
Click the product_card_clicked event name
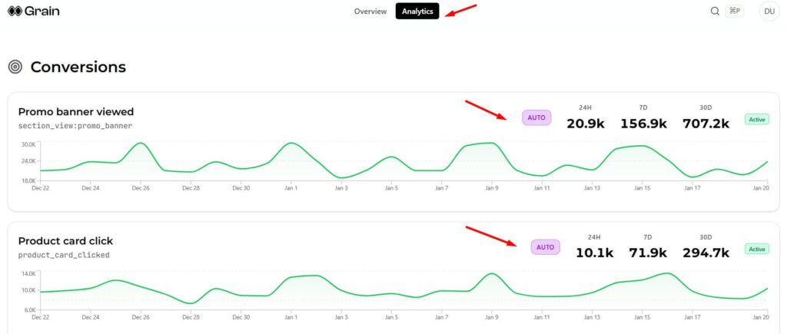point(64,255)
